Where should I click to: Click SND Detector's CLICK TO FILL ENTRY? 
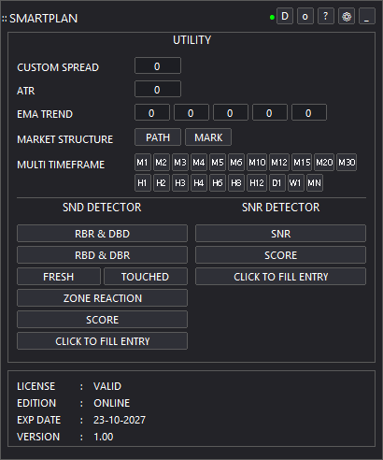tap(102, 341)
